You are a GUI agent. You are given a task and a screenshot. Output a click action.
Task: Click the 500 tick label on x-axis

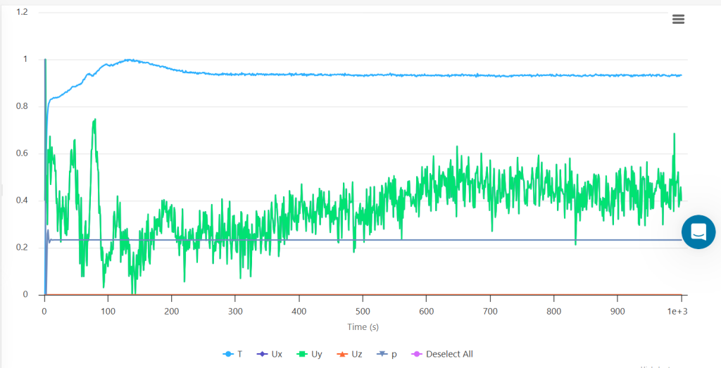coord(363,310)
